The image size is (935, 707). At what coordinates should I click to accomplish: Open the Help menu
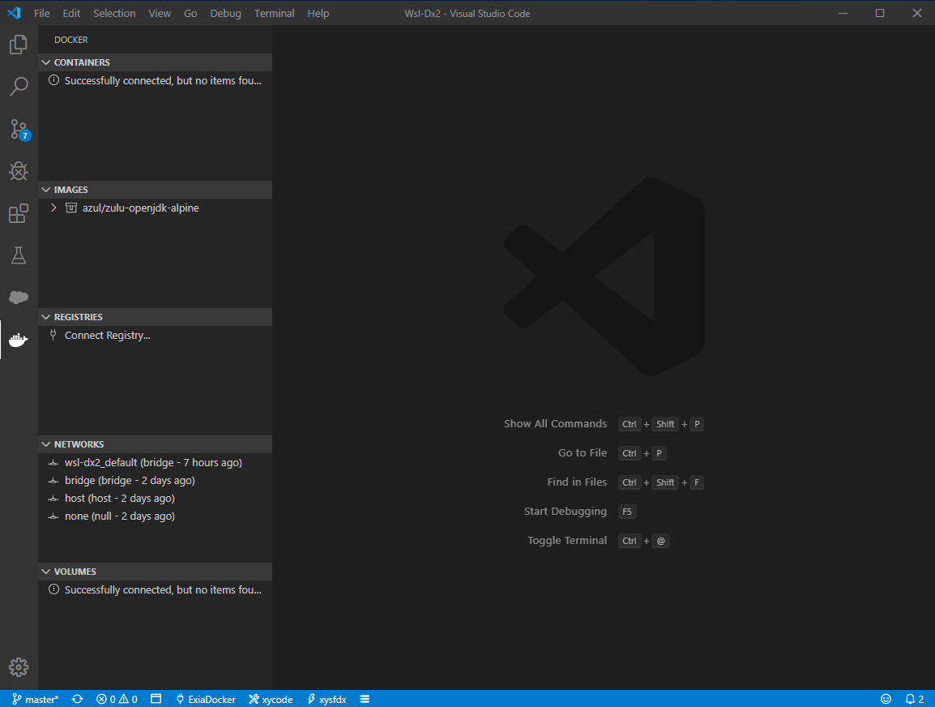pyautogui.click(x=318, y=13)
